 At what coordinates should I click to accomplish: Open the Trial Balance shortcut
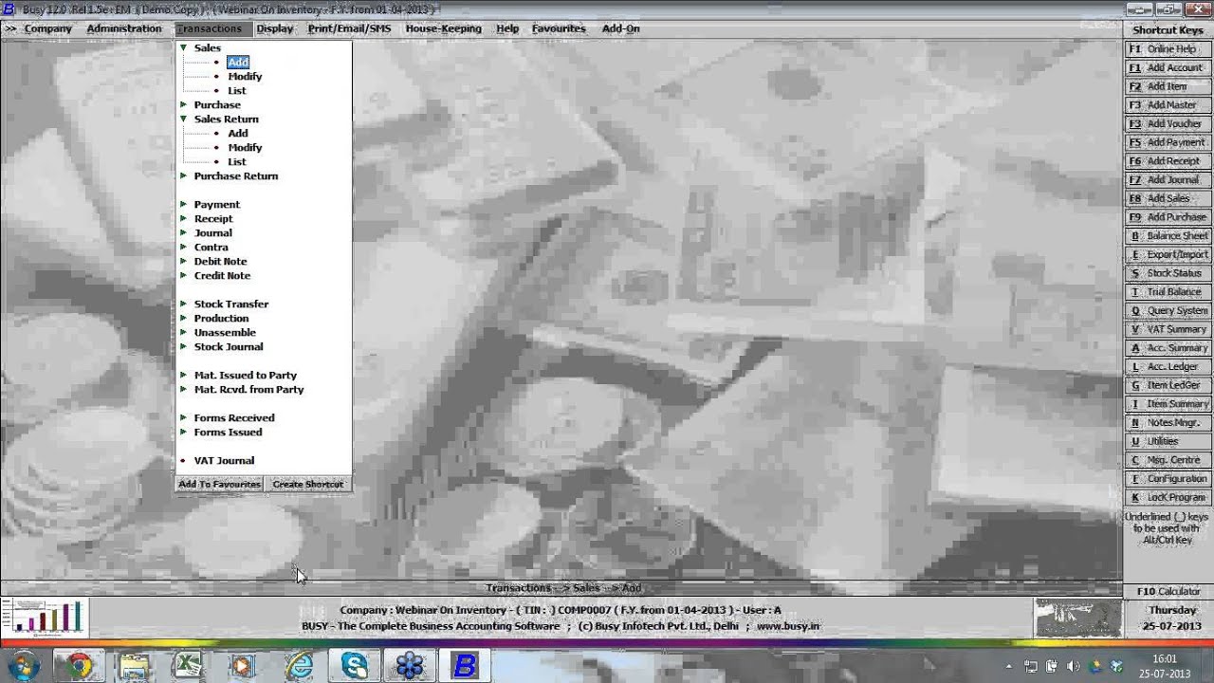pos(1168,291)
